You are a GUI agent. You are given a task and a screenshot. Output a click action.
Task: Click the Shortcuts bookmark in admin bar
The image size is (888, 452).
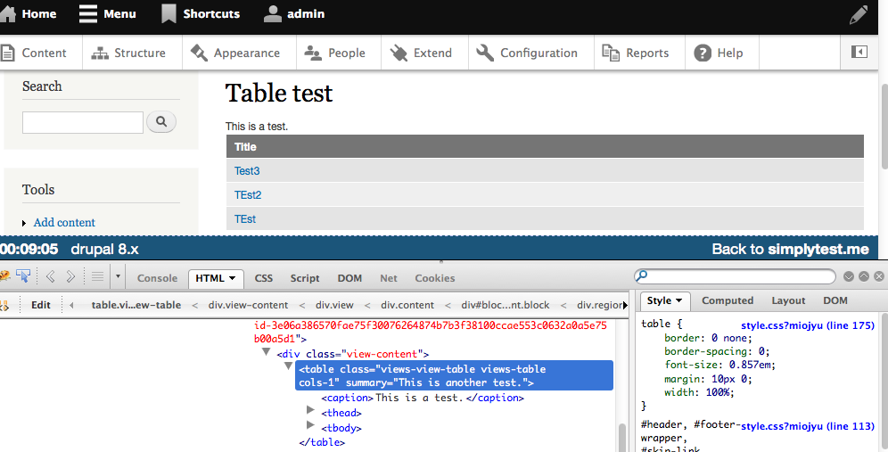tap(201, 14)
